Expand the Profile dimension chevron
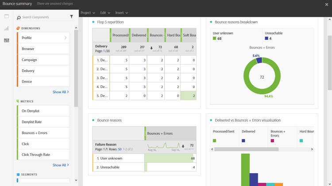The height and width of the screenshot is (186, 332). 66,38
